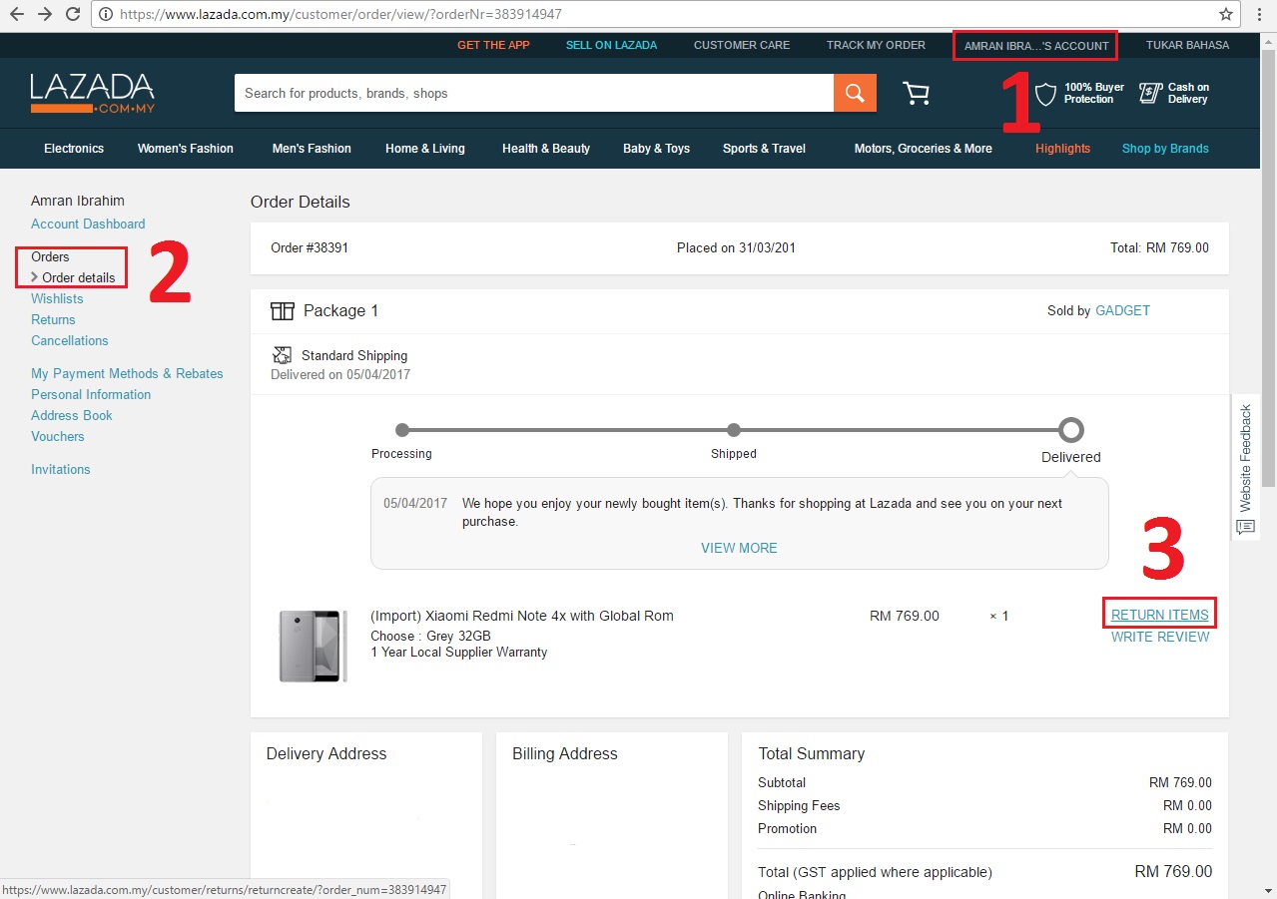The height and width of the screenshot is (899, 1277).
Task: Click the Billing Address heading
Action: [x=565, y=754]
